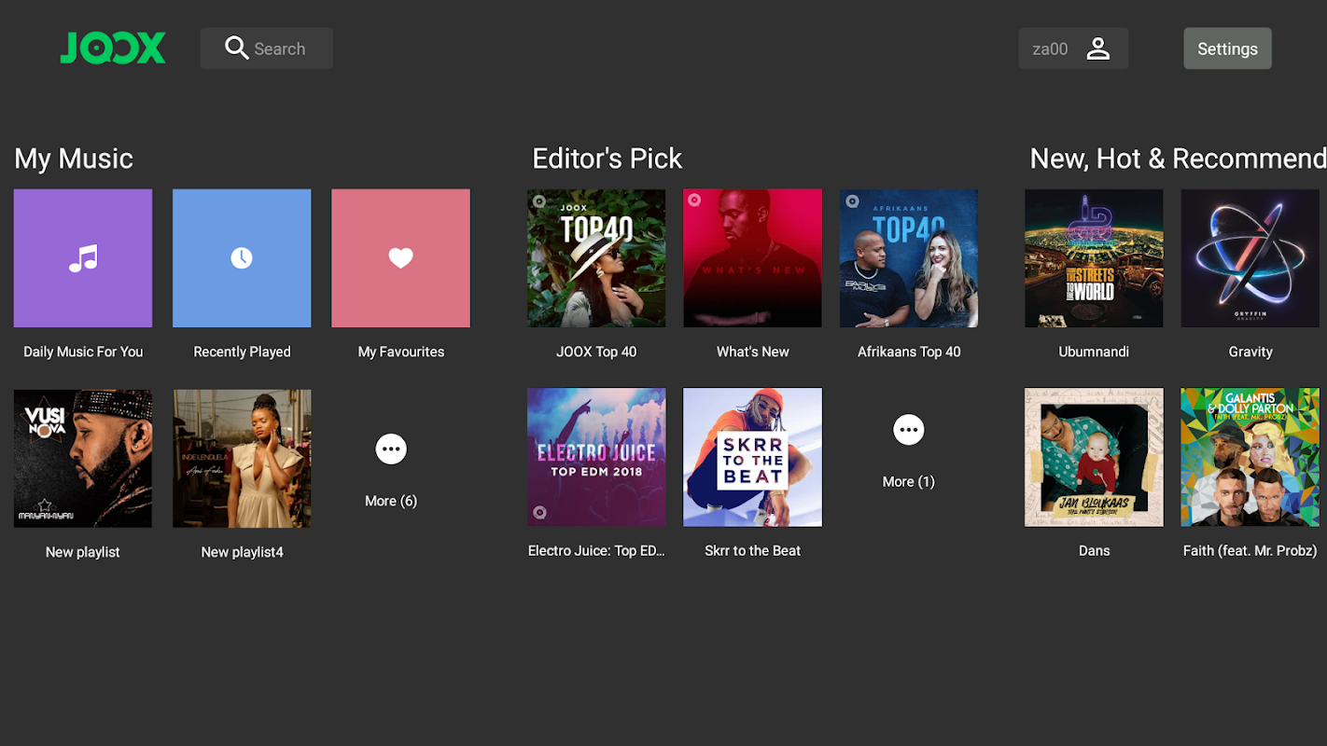
Task: Open the Settings button
Action: point(1227,48)
